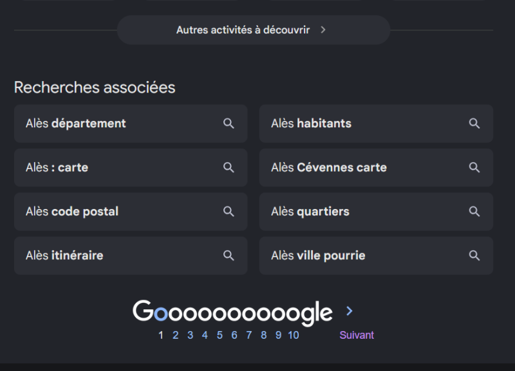
Task: Go to results page 5
Action: point(220,335)
